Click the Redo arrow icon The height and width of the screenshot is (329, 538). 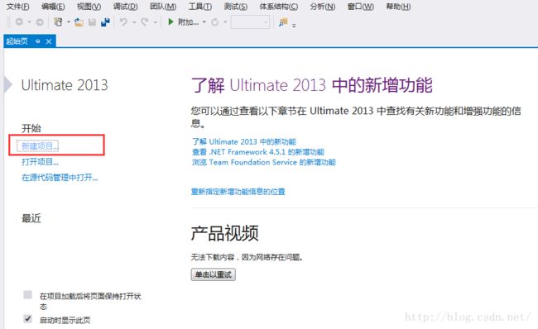pos(145,22)
